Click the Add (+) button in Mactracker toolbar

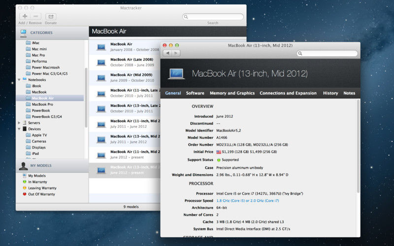click(x=25, y=16)
